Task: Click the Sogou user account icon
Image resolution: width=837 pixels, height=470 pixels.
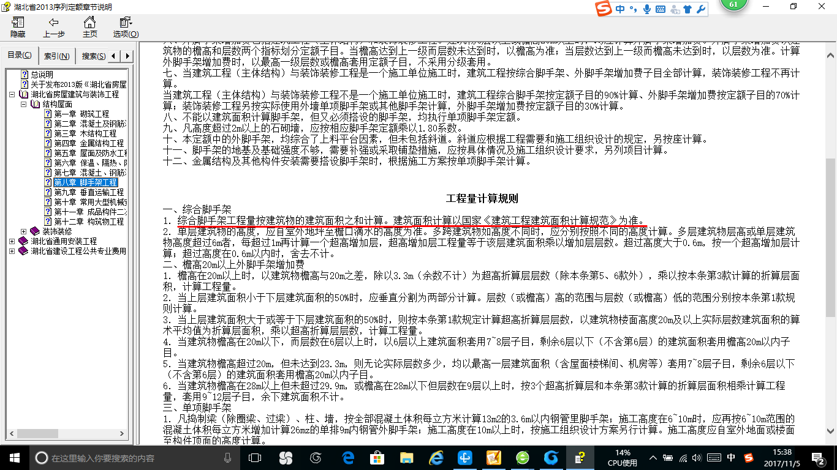Action: (x=675, y=9)
